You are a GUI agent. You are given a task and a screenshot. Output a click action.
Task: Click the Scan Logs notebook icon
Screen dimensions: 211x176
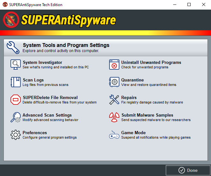(16, 82)
